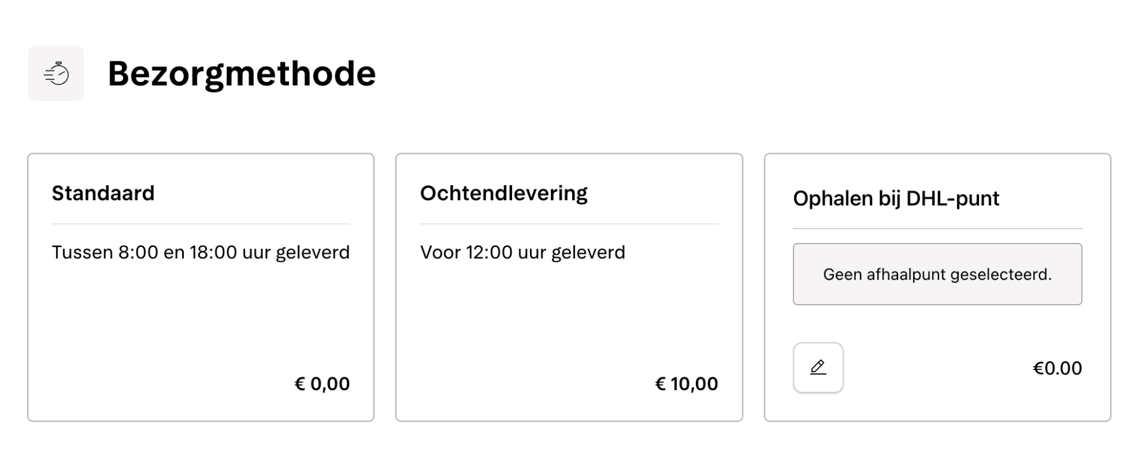
Task: Click the Geen afhaalpunt geselecteerd box
Action: pyautogui.click(x=937, y=274)
